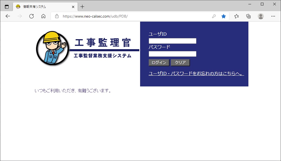Open the tab actions menu icon
This screenshot has height=161, width=281.
(7, 7)
